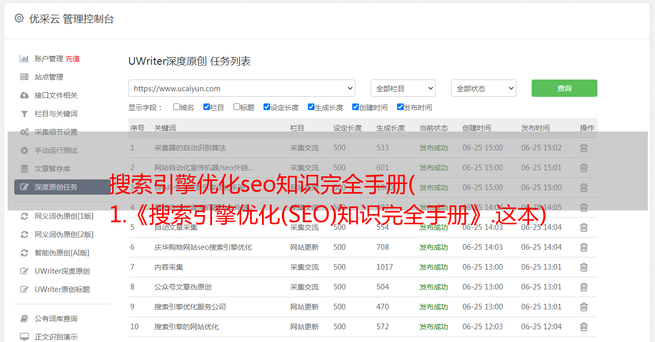Toggle the 设定长度 checkbox
This screenshot has height=342, width=655.
pyautogui.click(x=267, y=107)
